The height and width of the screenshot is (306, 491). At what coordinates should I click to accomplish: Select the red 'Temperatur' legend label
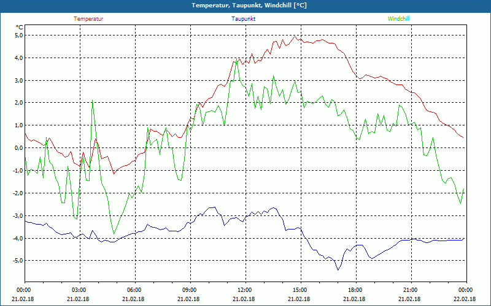[88, 19]
